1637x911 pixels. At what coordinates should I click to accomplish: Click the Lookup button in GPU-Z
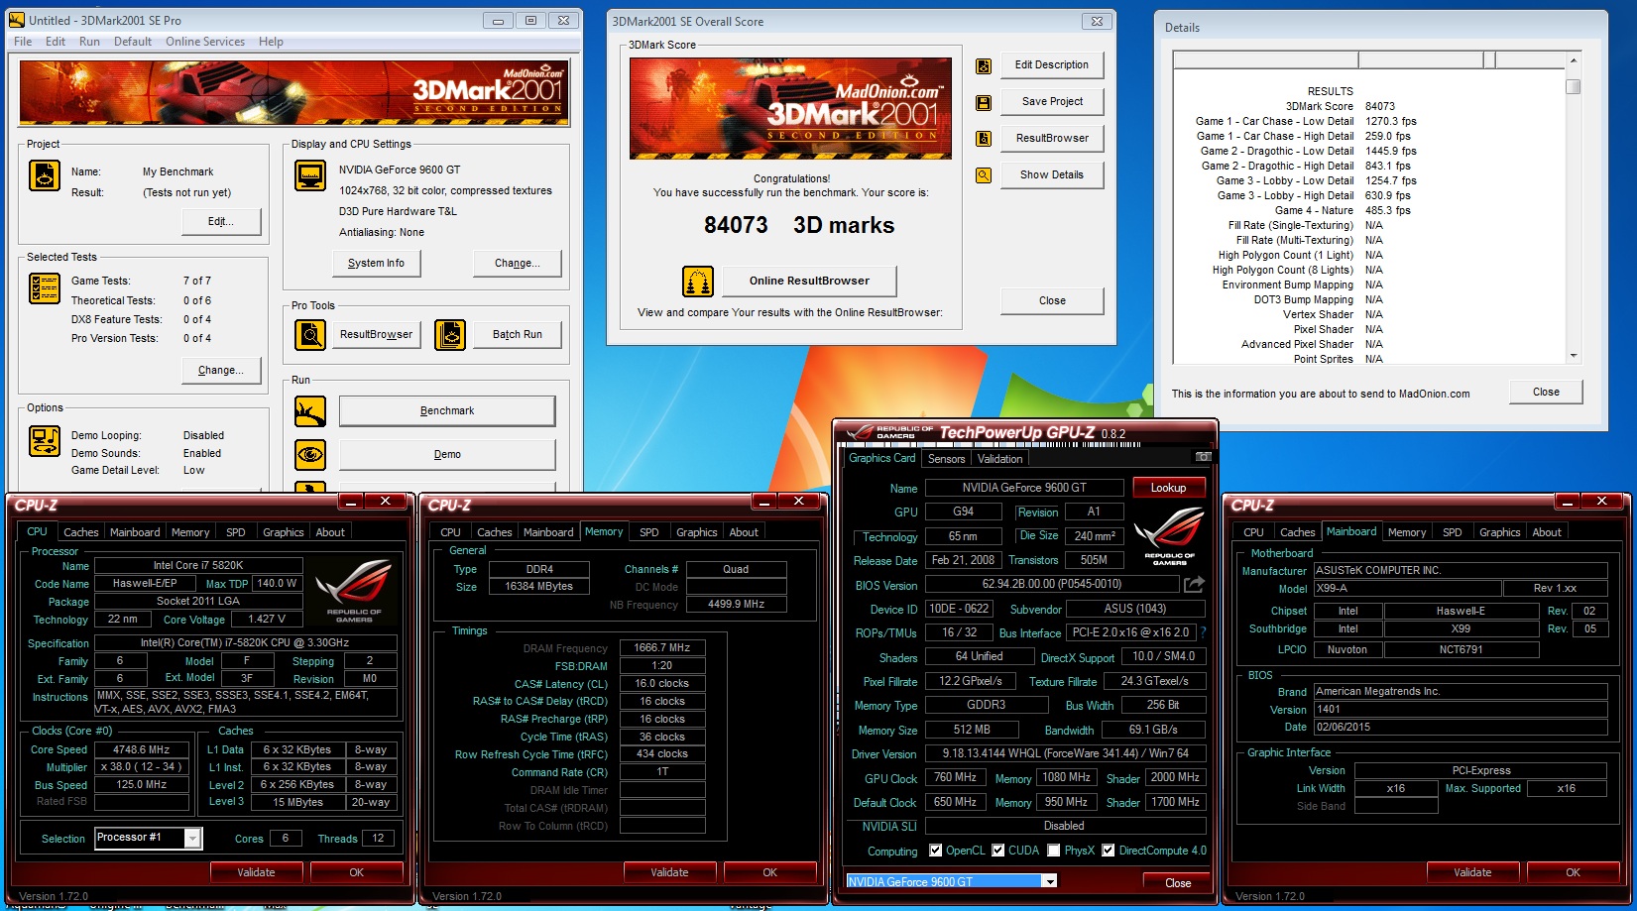pyautogui.click(x=1168, y=488)
